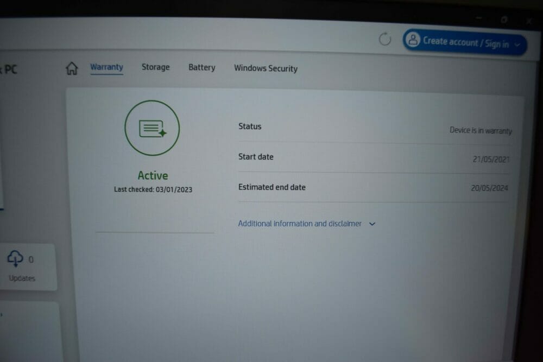Viewport: 543px width, 362px height.
Task: Click the refresh circular arrow icon
Action: 385,39
